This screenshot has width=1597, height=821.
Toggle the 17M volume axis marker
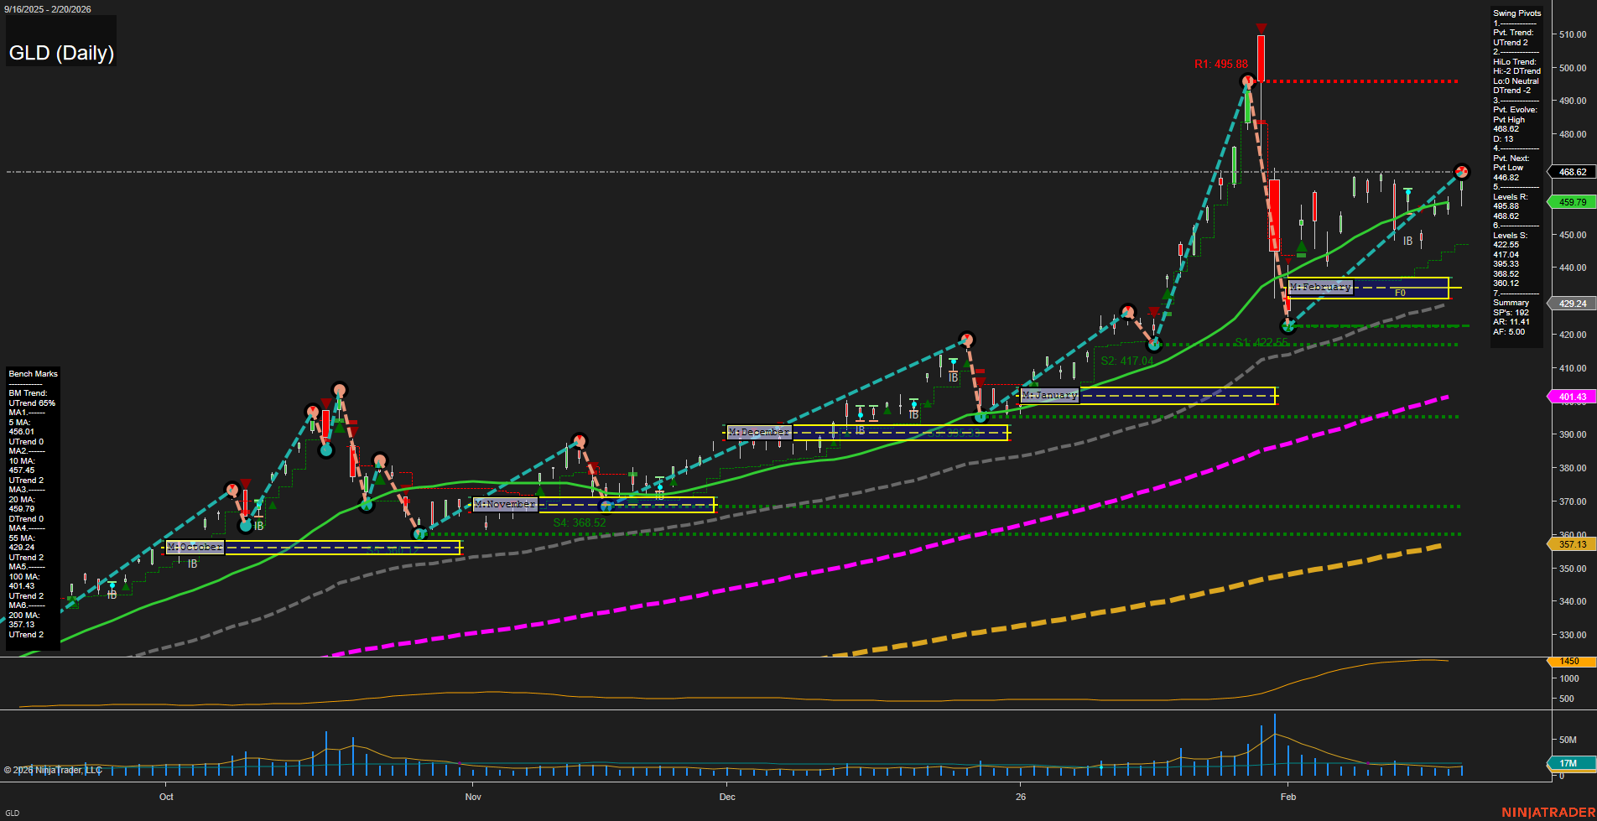[1570, 763]
